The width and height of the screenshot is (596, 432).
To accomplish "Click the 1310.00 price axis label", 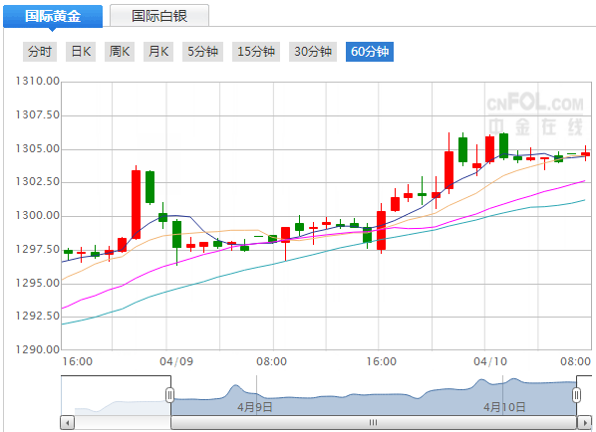I will 38,81.
